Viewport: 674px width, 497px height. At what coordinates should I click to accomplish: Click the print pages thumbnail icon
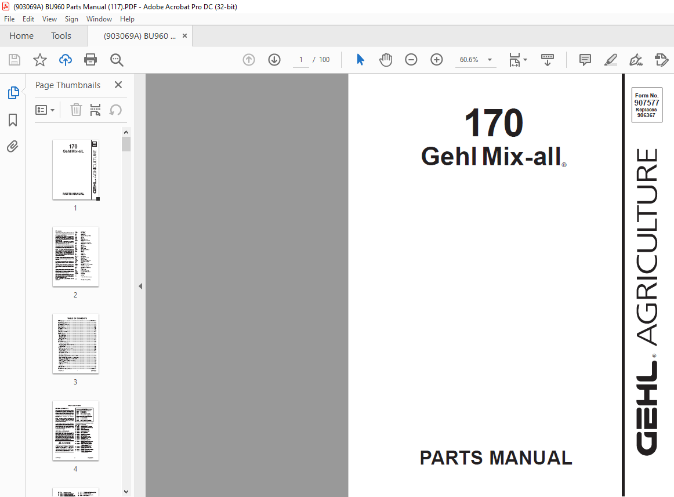coord(95,110)
